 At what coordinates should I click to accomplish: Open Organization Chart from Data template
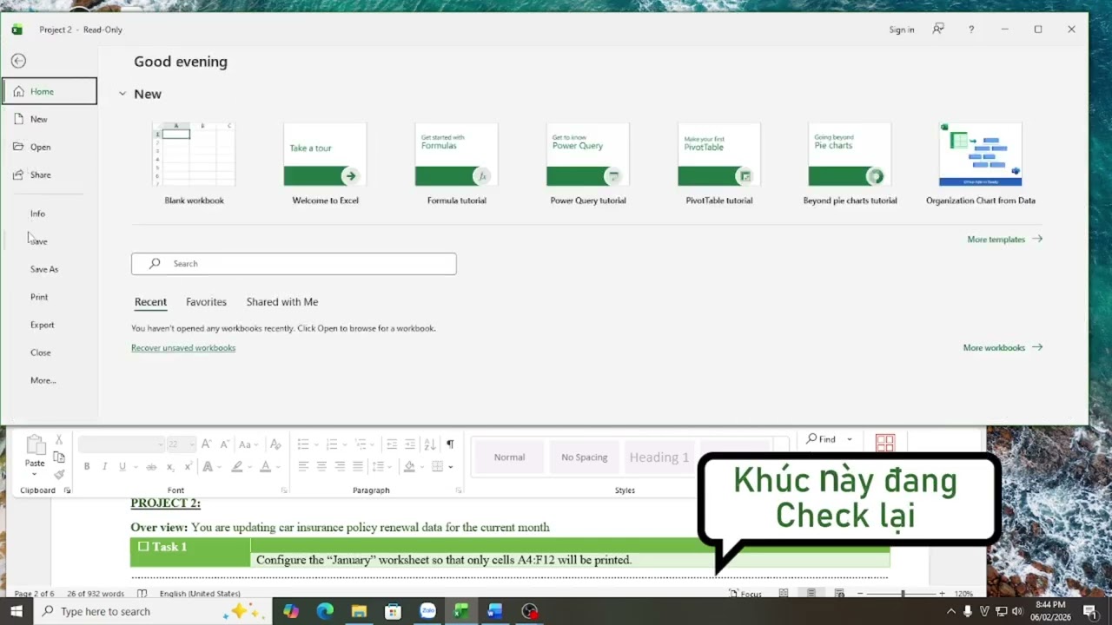click(981, 163)
